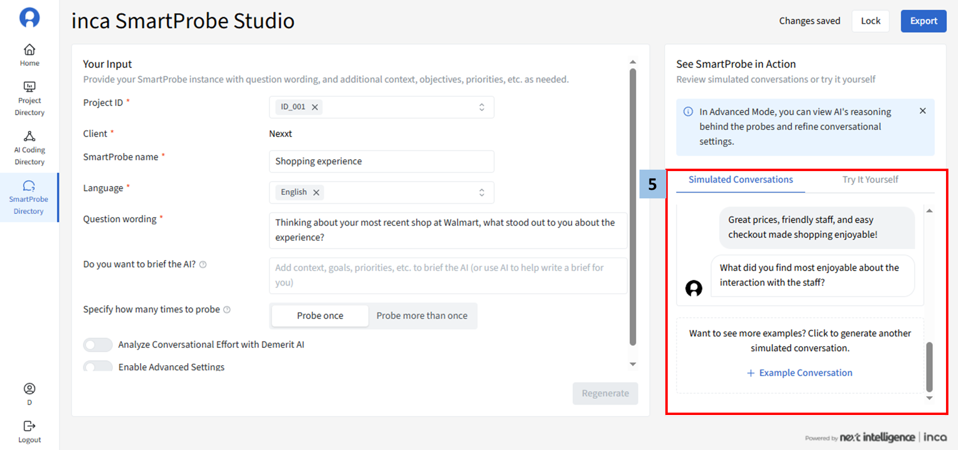Click help icon beside brief the AI

pos(203,265)
